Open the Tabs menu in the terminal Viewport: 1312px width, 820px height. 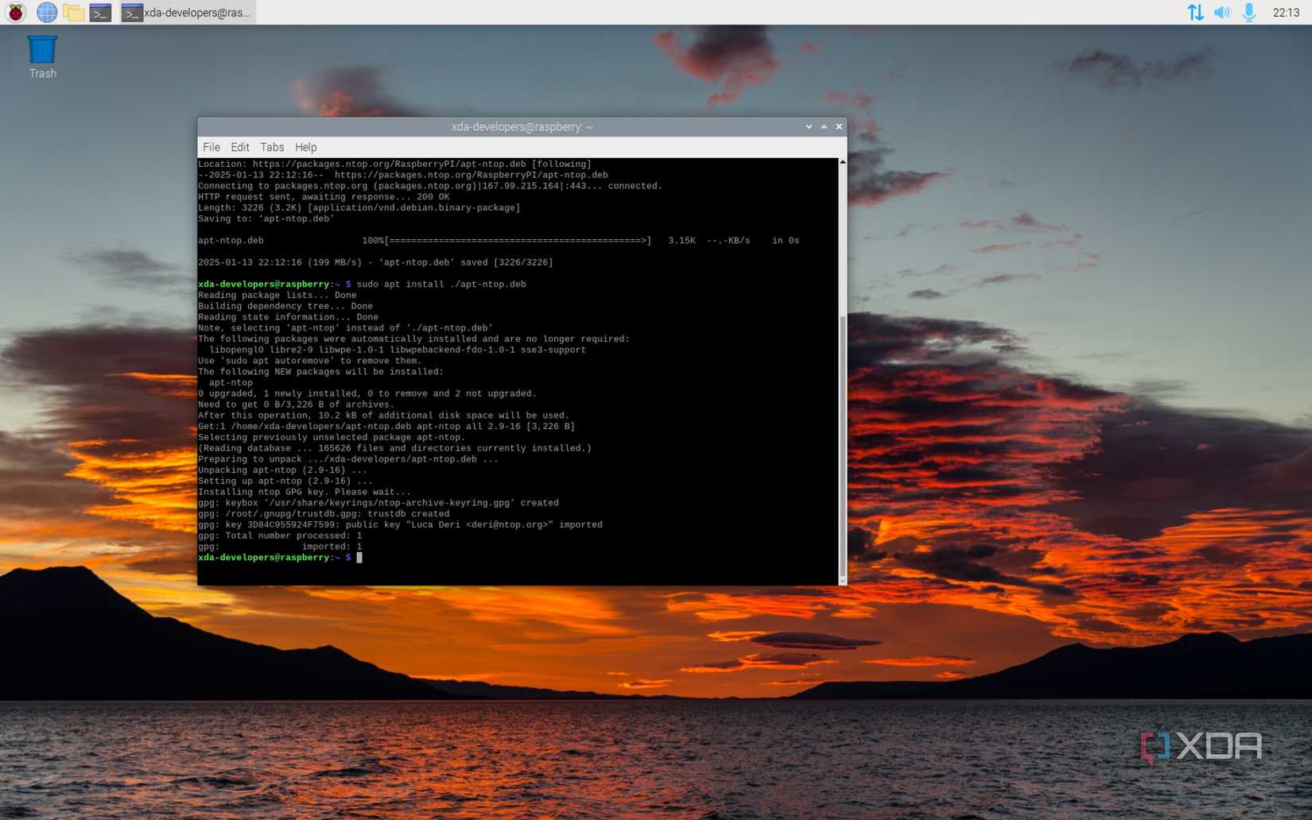tap(272, 147)
